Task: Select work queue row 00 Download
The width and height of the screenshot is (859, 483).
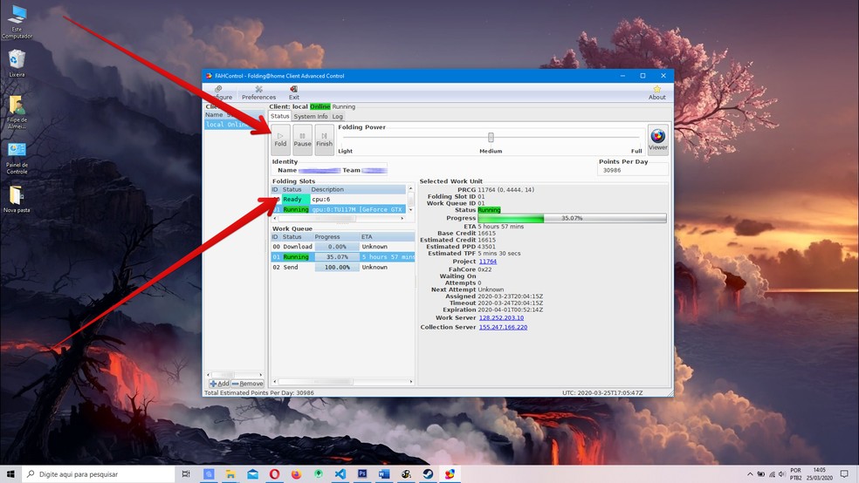Action: point(343,247)
